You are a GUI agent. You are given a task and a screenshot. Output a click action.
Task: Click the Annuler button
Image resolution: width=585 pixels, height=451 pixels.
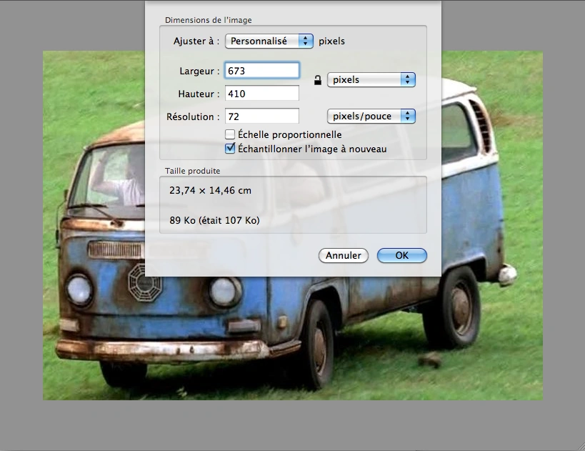point(344,255)
